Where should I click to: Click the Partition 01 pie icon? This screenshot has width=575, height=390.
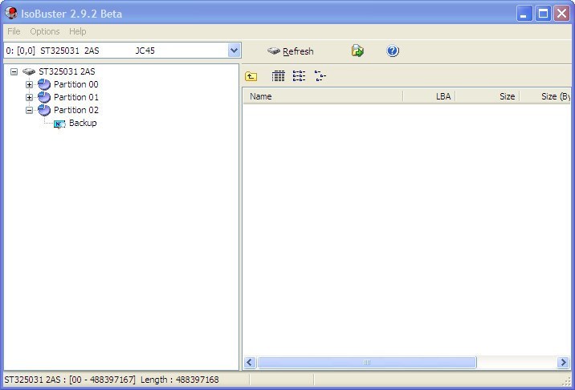(x=44, y=97)
